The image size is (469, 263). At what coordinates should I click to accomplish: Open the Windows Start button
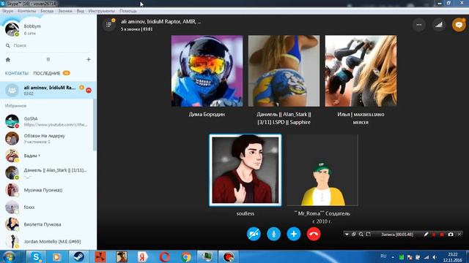click(9, 257)
